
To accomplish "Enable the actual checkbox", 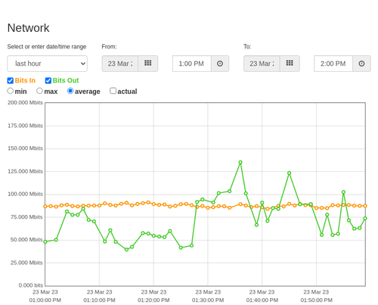I will click(x=113, y=91).
